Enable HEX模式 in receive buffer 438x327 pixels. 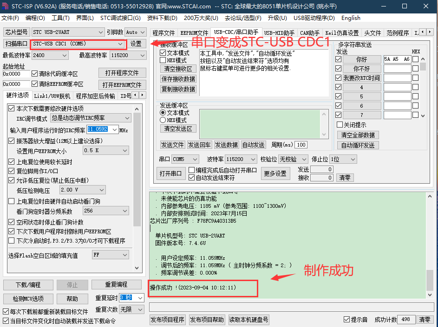(x=163, y=60)
